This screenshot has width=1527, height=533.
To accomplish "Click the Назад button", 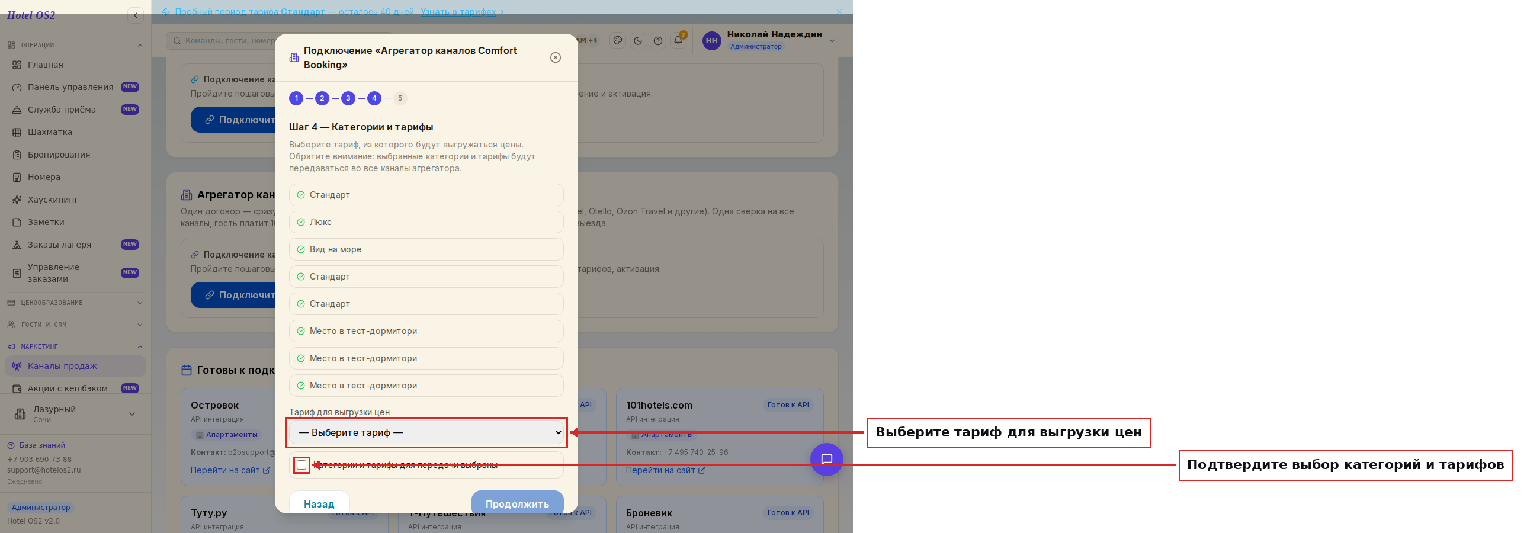I will 319,503.
